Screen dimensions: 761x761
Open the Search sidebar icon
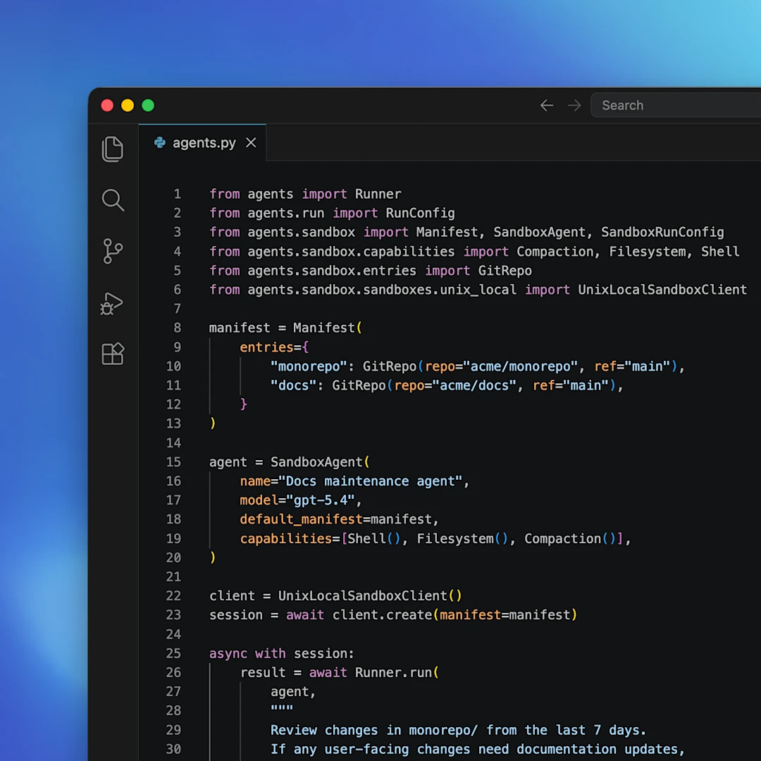pos(113,200)
